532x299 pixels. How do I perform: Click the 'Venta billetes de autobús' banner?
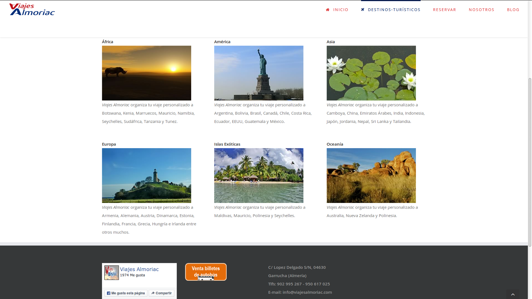206,272
